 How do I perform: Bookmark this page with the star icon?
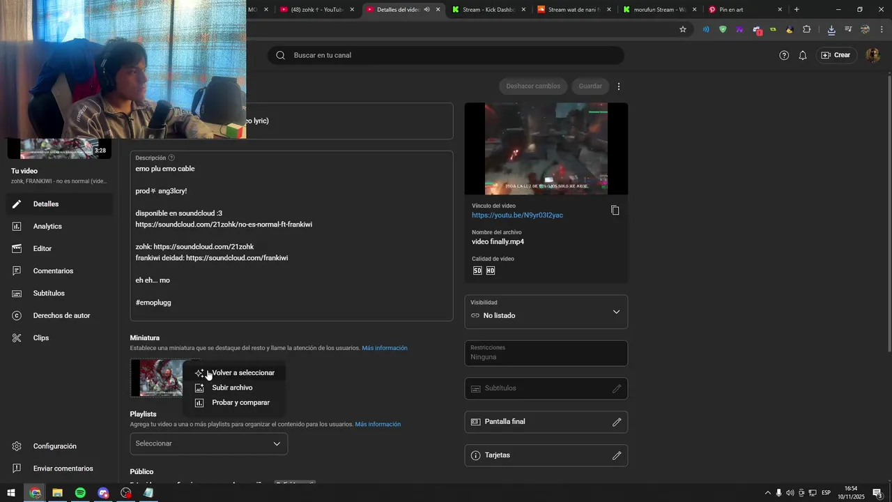coord(683,29)
